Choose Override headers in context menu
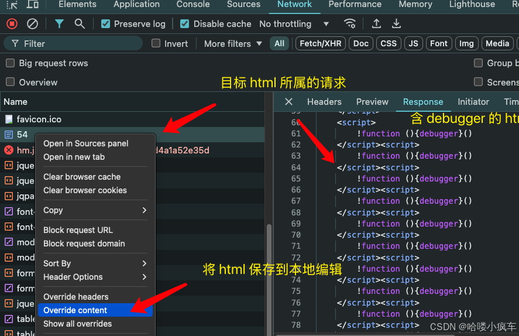 (x=95, y=297)
